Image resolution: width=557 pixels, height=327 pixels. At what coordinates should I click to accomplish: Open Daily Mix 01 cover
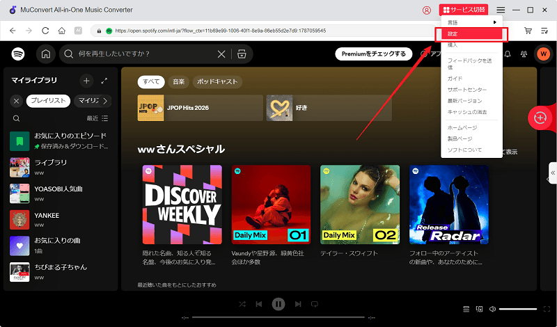pos(271,205)
